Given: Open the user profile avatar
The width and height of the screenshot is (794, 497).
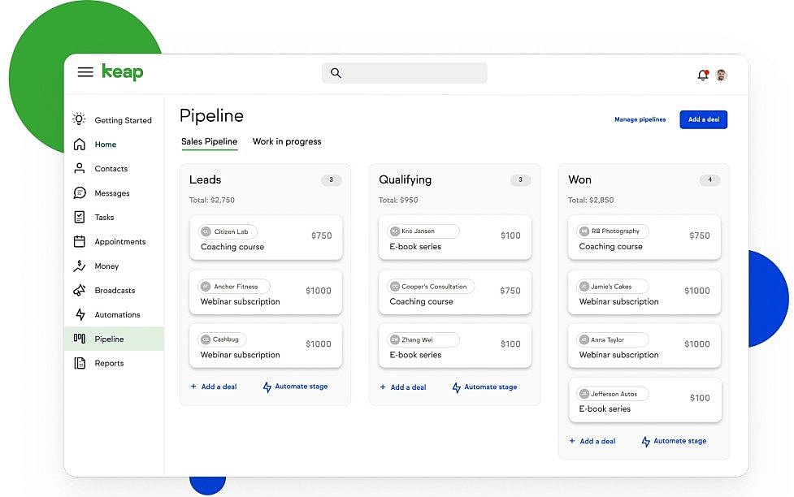Looking at the screenshot, I should pyautogui.click(x=721, y=75).
